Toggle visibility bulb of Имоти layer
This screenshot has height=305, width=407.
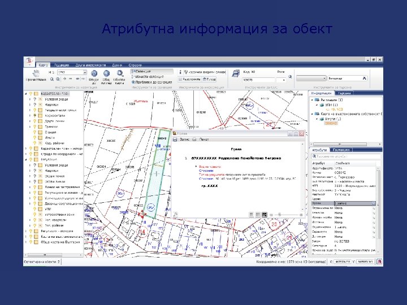[35, 138]
